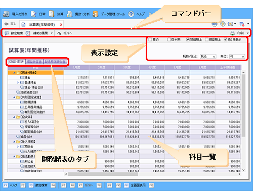Click the 戻る back button
This screenshot has height=191, width=253.
[10, 24]
